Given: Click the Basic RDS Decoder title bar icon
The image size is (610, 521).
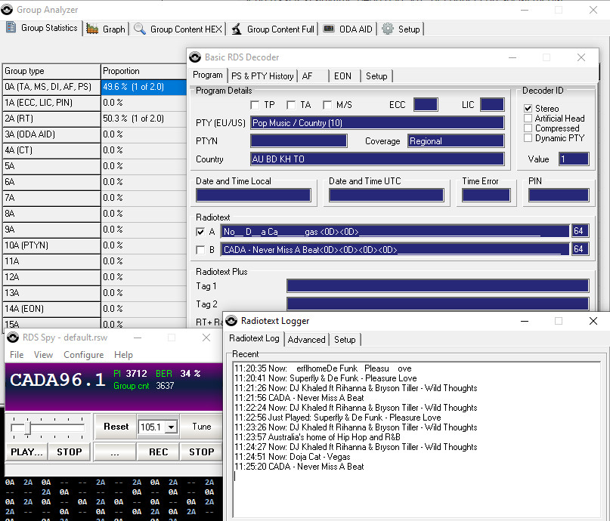Looking at the screenshot, I should click(196, 57).
